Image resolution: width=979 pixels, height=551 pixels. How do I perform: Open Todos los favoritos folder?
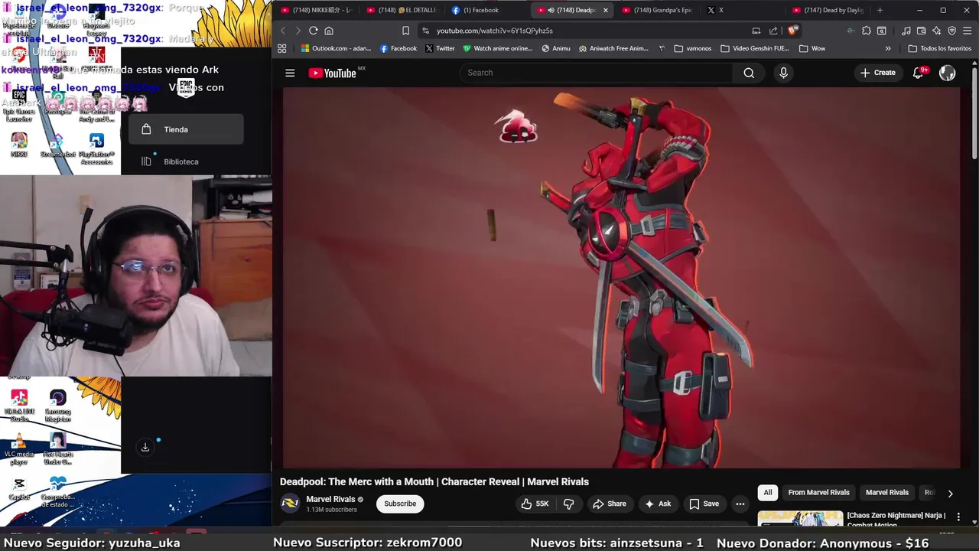(940, 48)
